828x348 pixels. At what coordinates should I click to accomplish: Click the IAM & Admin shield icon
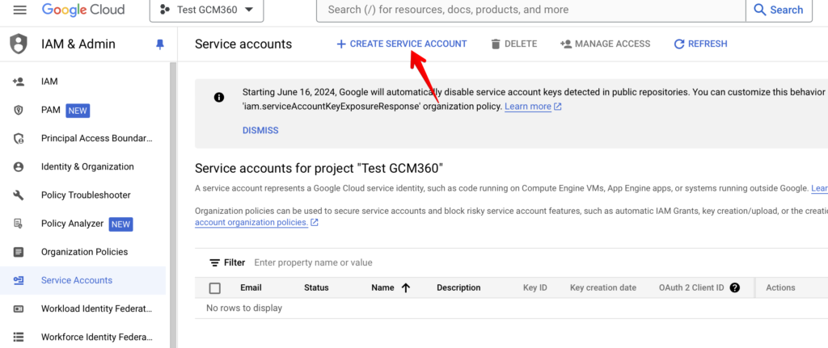pos(18,44)
